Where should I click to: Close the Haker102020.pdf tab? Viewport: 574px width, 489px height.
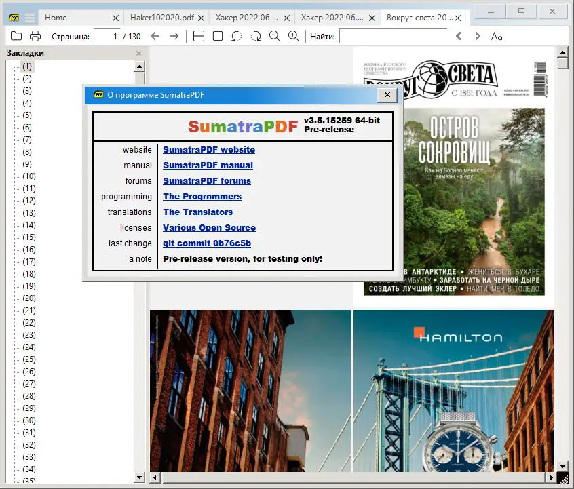(x=201, y=18)
